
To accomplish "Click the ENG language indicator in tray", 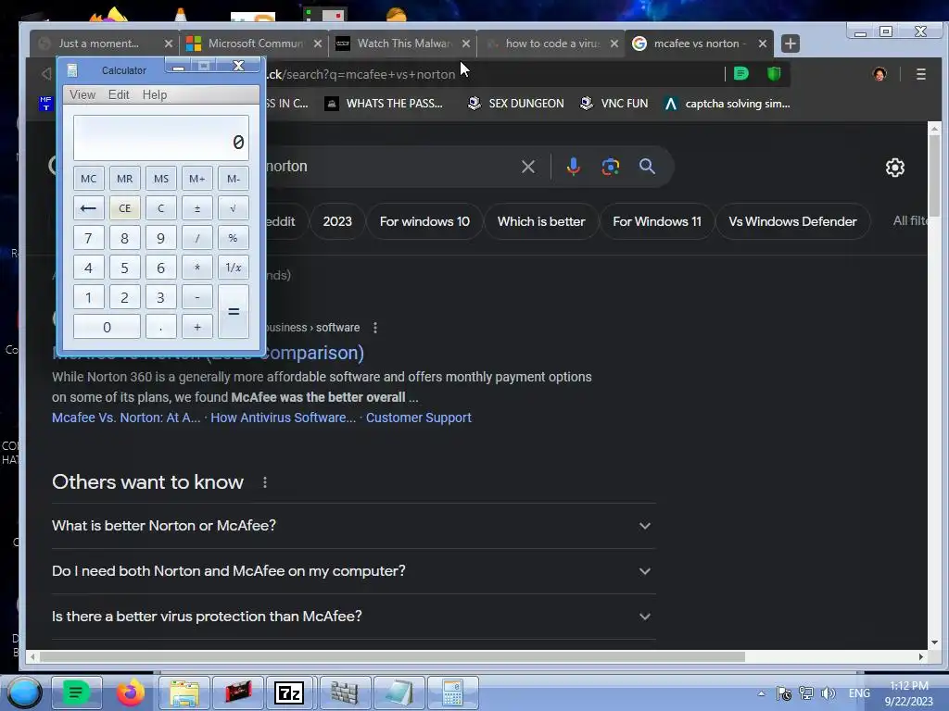I will (x=859, y=693).
